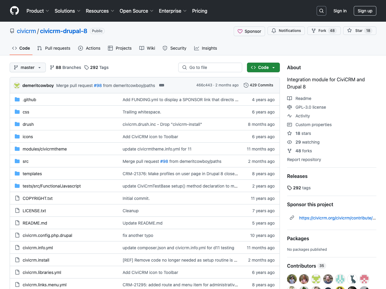The image size is (386, 289).
Task: Switch to the Pull requests tab
Action: point(54,48)
